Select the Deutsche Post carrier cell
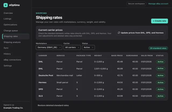Viewport: 172px width, 112px height. (x=46, y=76)
